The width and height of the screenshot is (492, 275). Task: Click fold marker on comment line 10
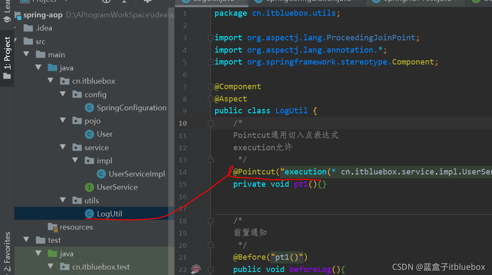coord(211,123)
